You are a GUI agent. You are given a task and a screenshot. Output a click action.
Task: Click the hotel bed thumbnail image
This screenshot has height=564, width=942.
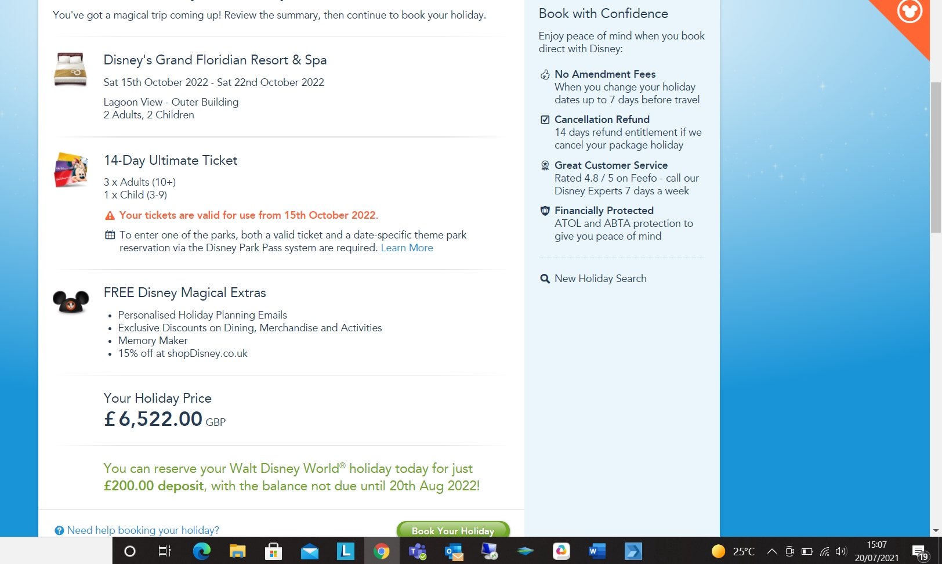tap(70, 69)
